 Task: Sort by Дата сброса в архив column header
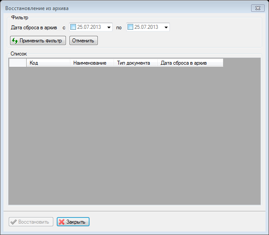(190, 63)
